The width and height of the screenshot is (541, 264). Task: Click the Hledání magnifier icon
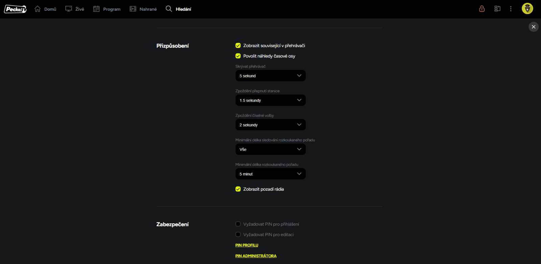click(169, 9)
